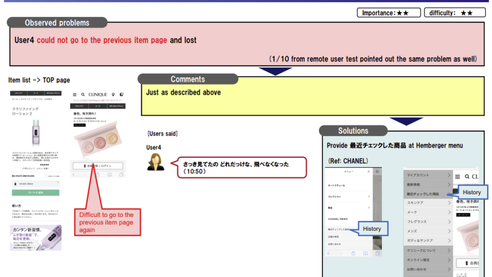Tap star icon beside CHANEL menu header
The width and height of the screenshot is (492, 277).
[377, 171]
